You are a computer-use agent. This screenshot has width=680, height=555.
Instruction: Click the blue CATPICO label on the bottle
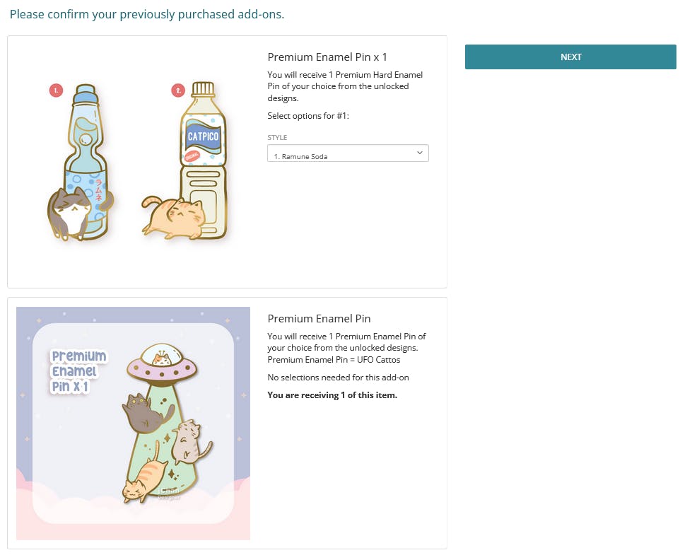tap(204, 136)
